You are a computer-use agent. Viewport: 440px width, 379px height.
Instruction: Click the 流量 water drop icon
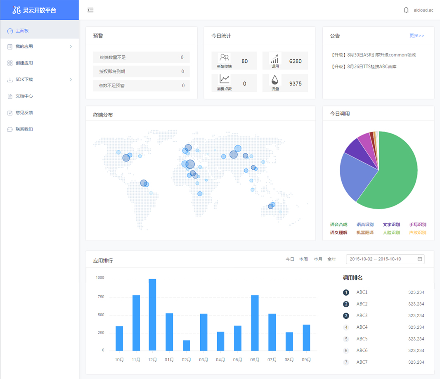[x=275, y=79]
